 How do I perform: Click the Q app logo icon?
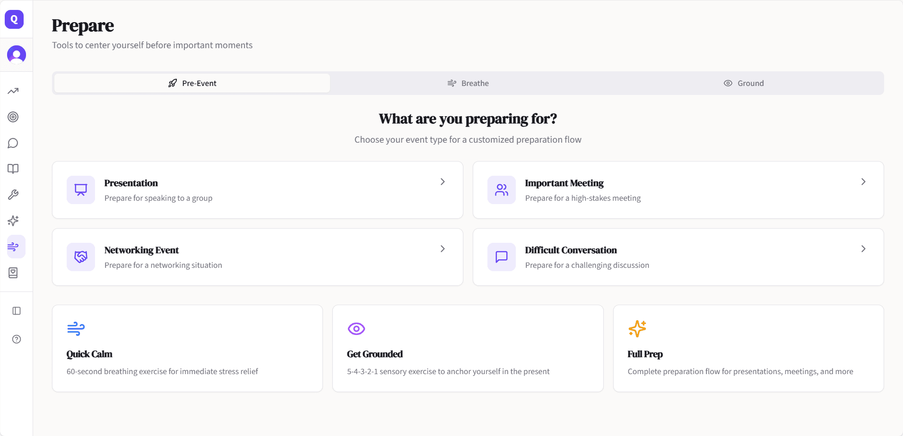click(14, 19)
